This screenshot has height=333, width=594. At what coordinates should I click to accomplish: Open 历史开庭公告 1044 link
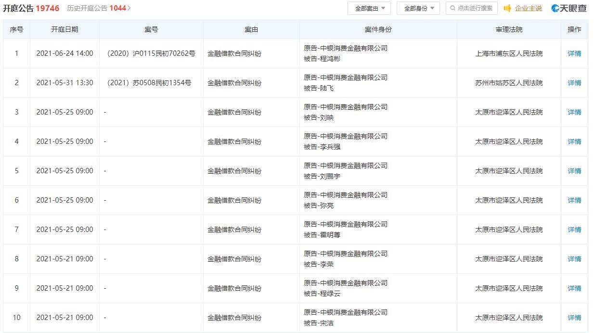[98, 8]
